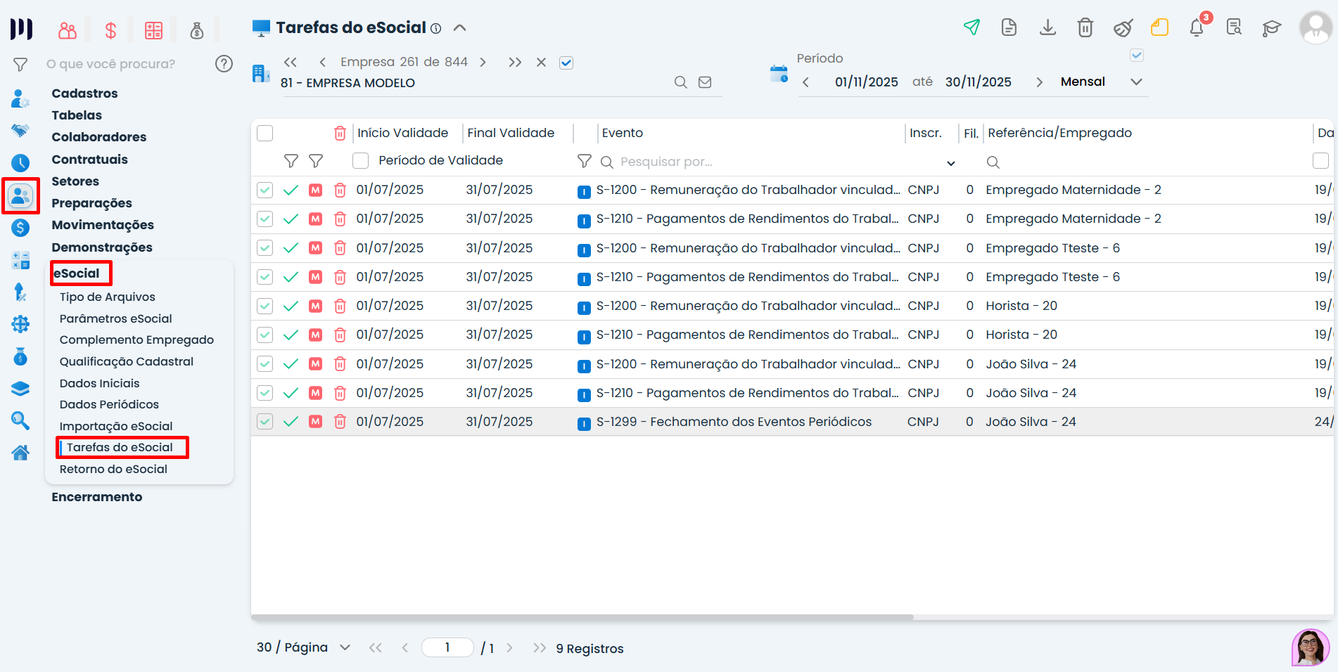Viewport: 1338px width, 672px height.
Task: Expand the Mensal period dropdown
Action: [x=1135, y=82]
